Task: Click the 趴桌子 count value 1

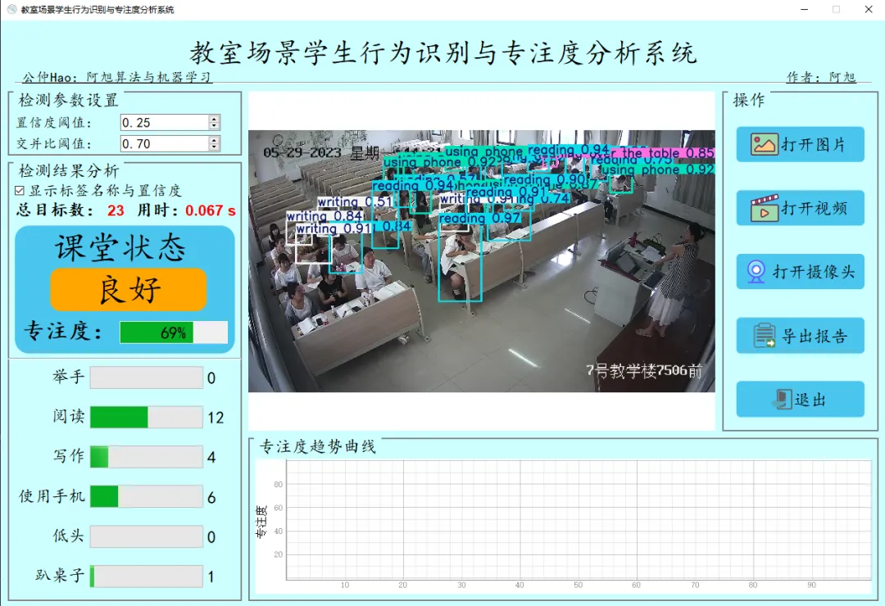Action: 211,577
